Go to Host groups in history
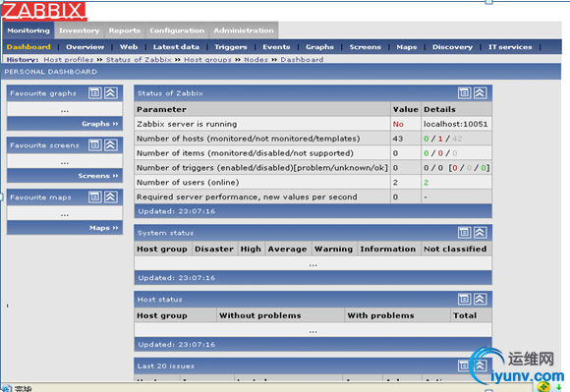The image size is (570, 392). [207, 60]
